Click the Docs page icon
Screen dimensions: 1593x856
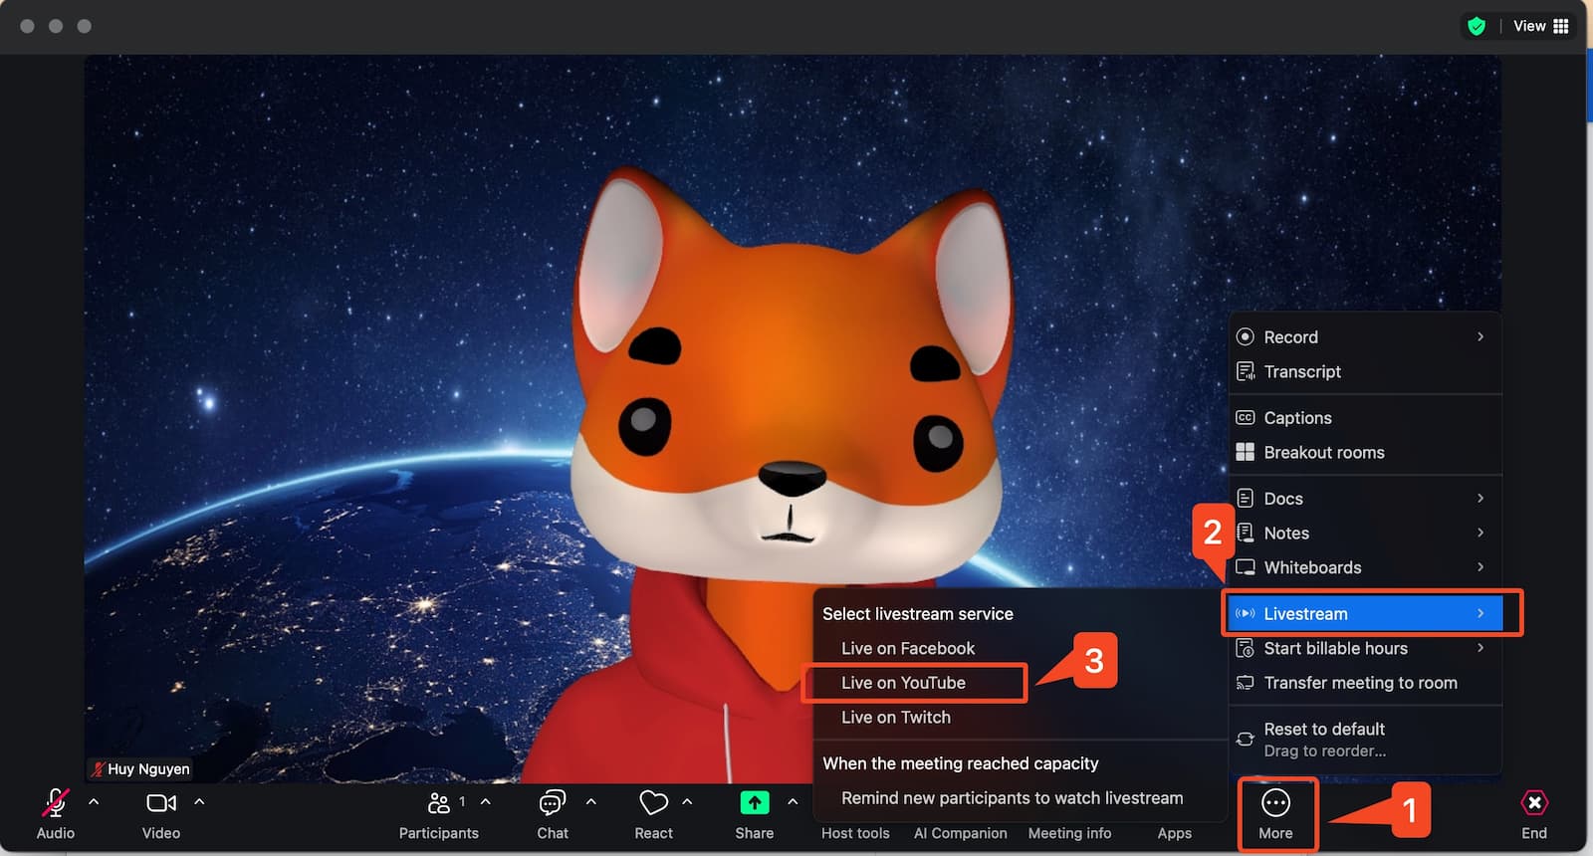[1245, 498]
